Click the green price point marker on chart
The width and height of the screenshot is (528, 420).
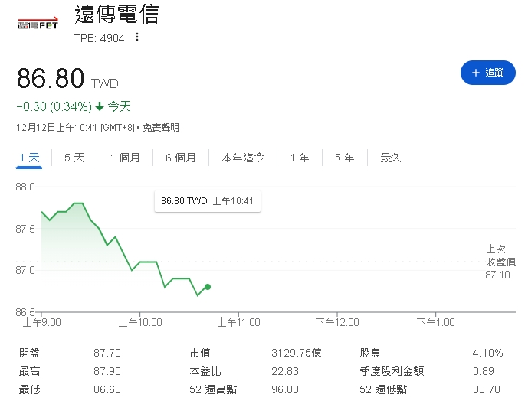(x=208, y=287)
